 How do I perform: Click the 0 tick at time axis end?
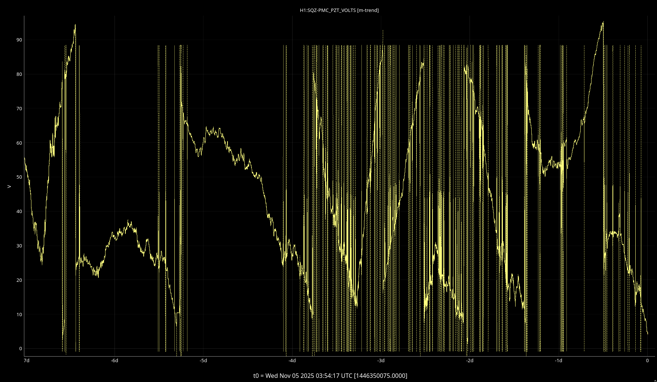pos(647,361)
